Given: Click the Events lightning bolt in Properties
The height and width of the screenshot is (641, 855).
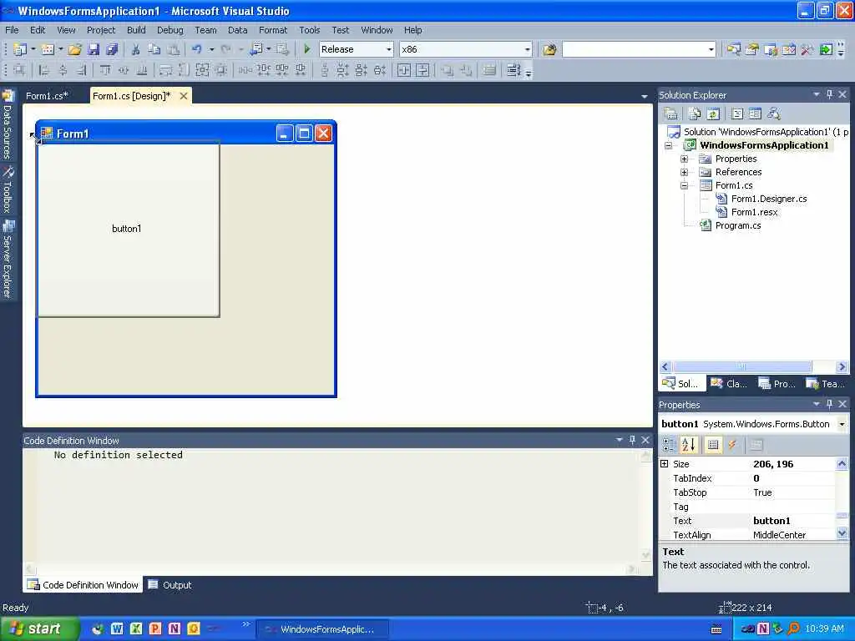Looking at the screenshot, I should coord(732,445).
